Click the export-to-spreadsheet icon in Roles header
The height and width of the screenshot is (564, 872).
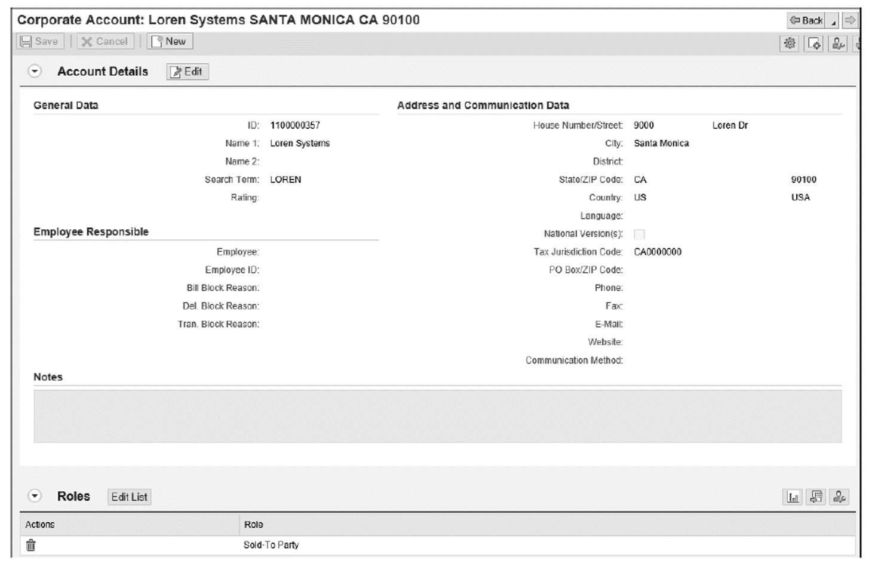816,497
